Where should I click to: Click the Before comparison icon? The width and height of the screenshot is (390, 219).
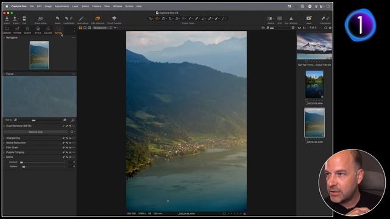coord(269,19)
